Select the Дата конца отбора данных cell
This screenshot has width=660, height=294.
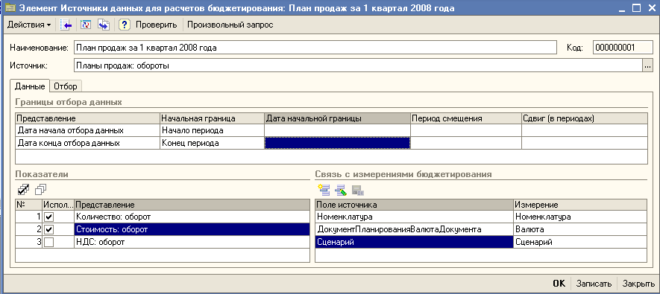click(88, 143)
